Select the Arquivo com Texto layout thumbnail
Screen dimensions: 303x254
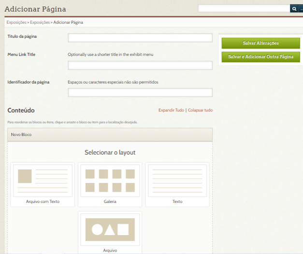click(43, 181)
